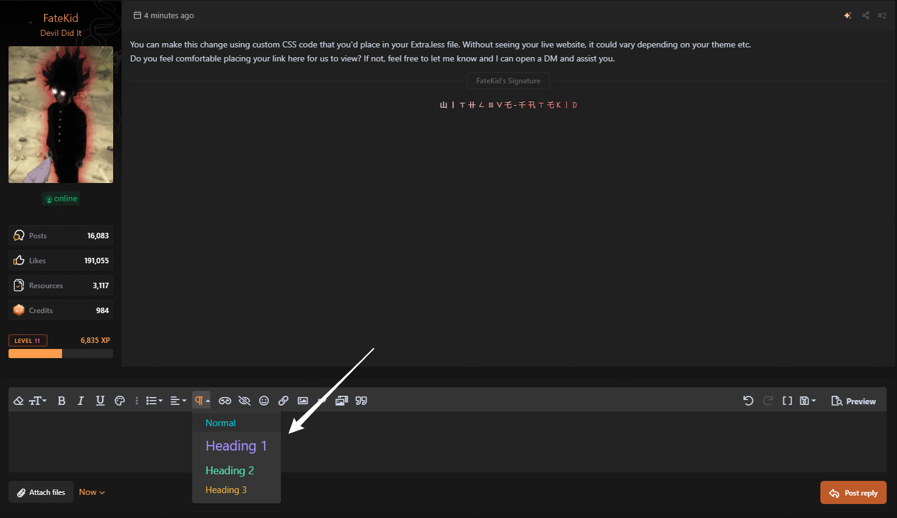Viewport: 897px width, 518px height.
Task: Click the eraser remove formatting icon
Action: tap(18, 401)
